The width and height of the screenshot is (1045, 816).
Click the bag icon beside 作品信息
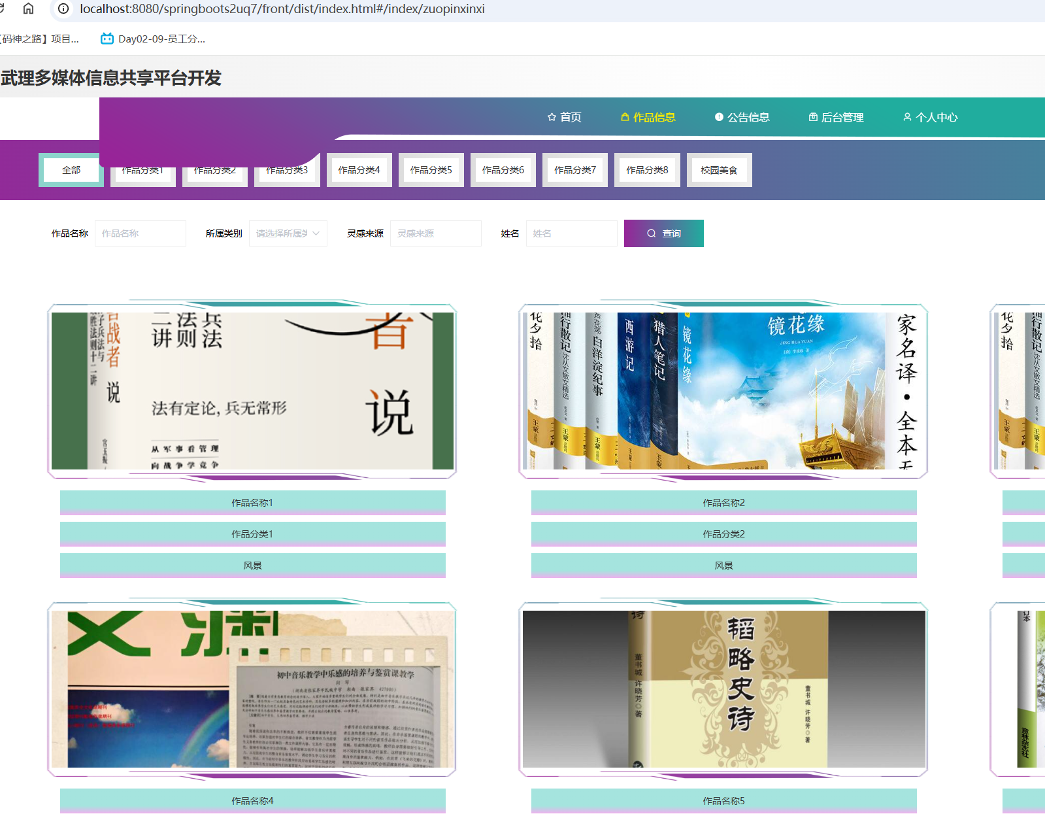coord(625,117)
